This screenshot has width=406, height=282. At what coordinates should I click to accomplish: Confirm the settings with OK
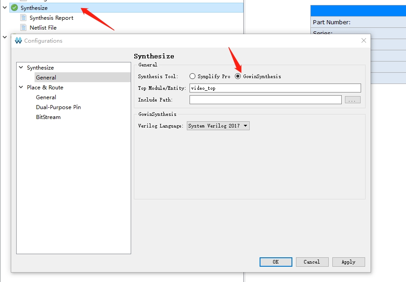pos(276,262)
